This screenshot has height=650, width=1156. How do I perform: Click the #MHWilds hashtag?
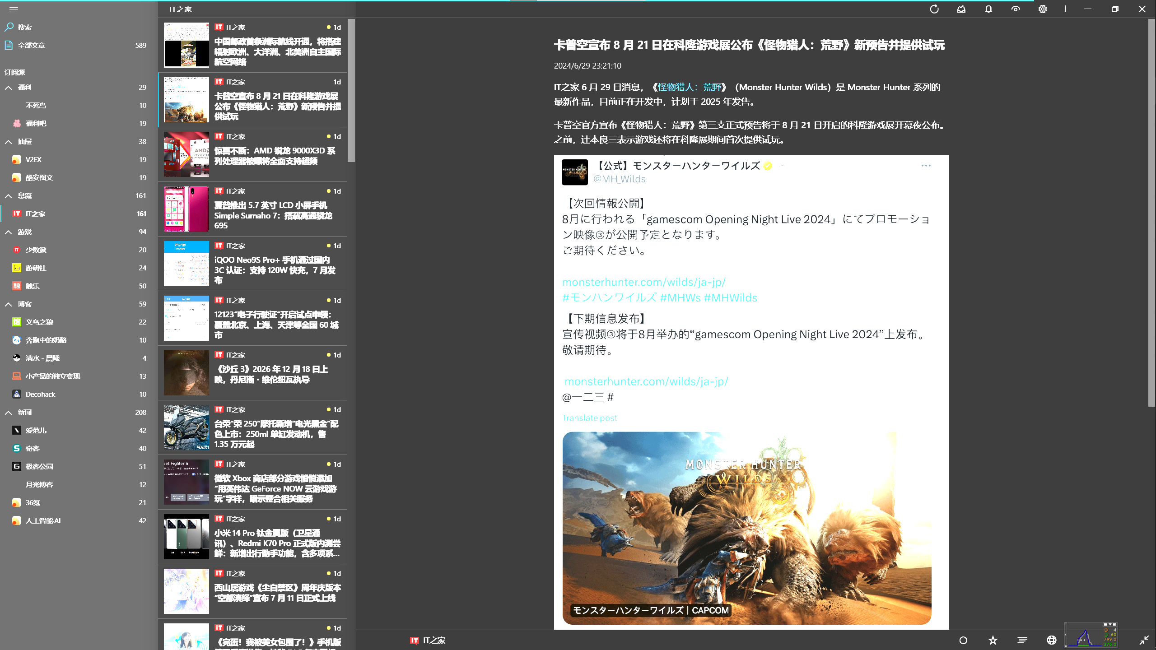click(x=731, y=298)
